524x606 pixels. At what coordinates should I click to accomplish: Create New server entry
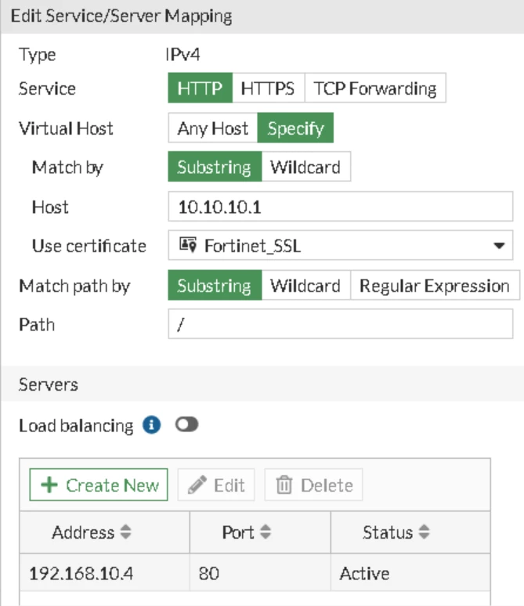[x=99, y=485]
